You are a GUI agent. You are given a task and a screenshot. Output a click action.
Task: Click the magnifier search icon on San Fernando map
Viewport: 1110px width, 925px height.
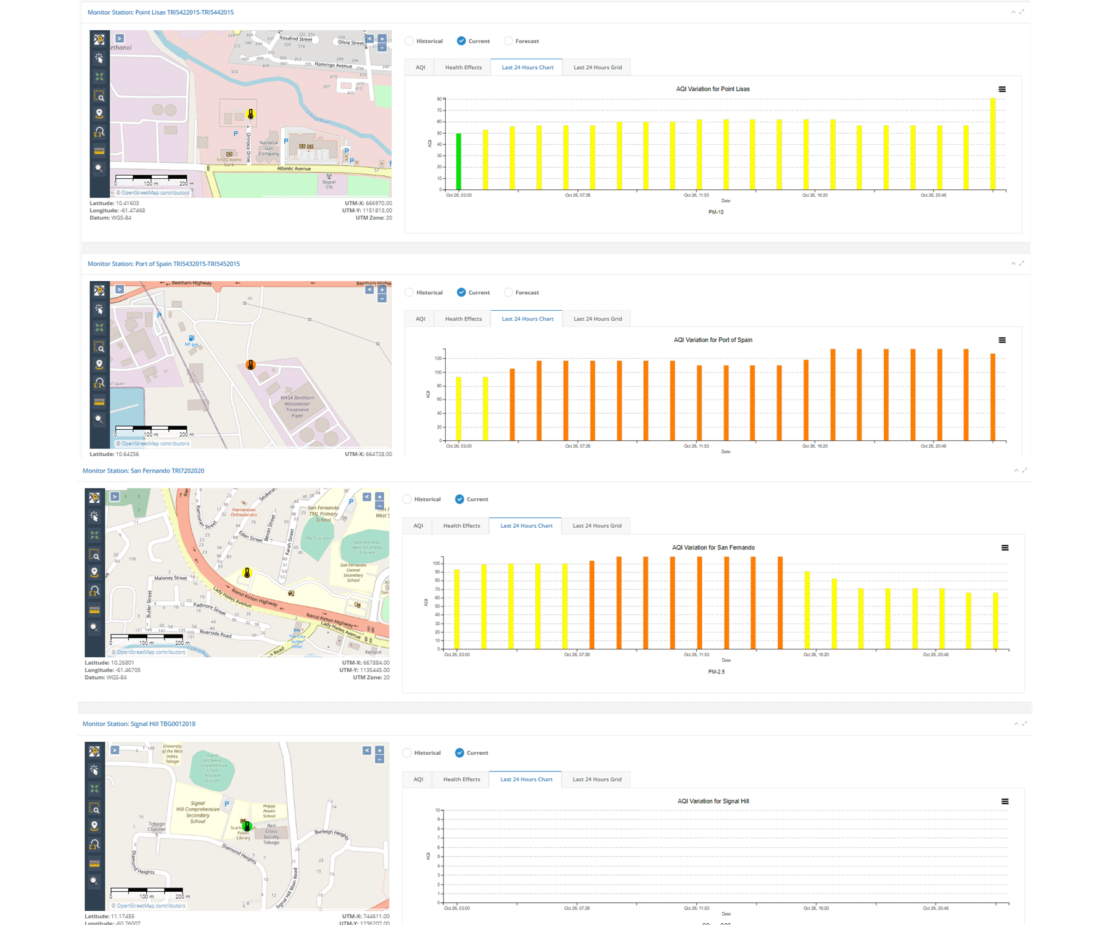[x=94, y=627]
